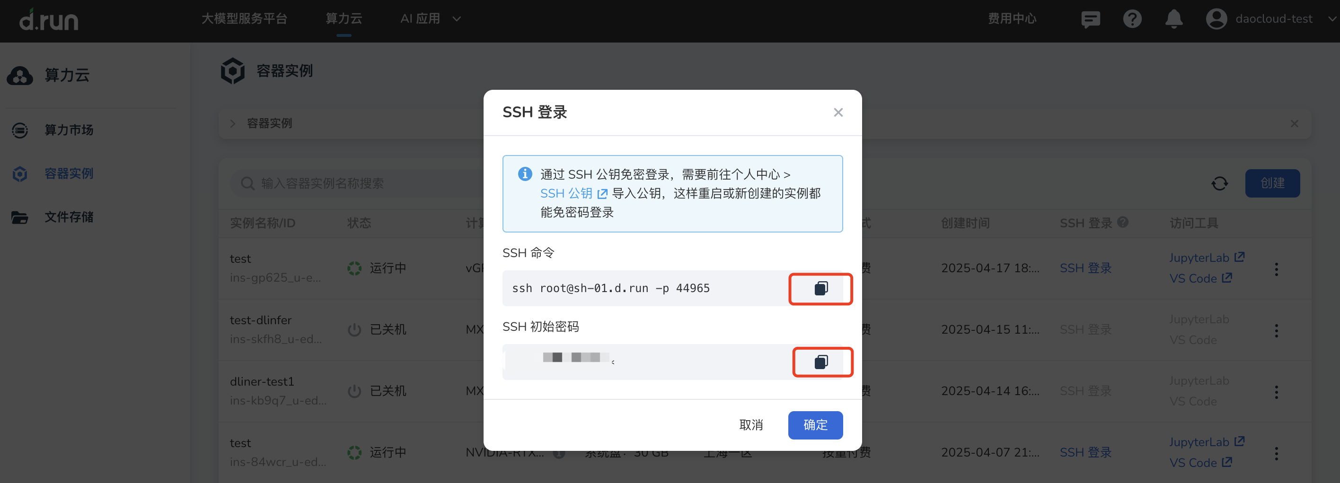1340x483 pixels.
Task: Refresh the container instance list
Action: pyautogui.click(x=1220, y=183)
